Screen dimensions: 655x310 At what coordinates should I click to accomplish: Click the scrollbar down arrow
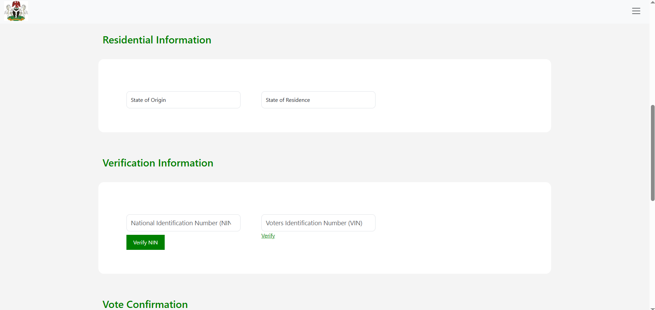pyautogui.click(x=653, y=308)
